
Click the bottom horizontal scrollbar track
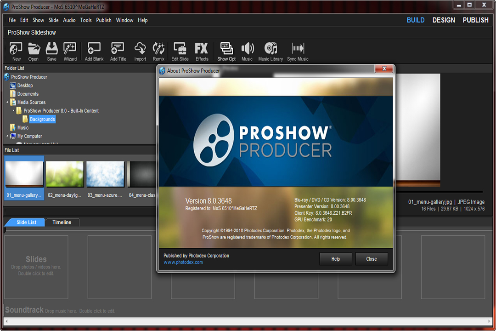tap(248, 321)
